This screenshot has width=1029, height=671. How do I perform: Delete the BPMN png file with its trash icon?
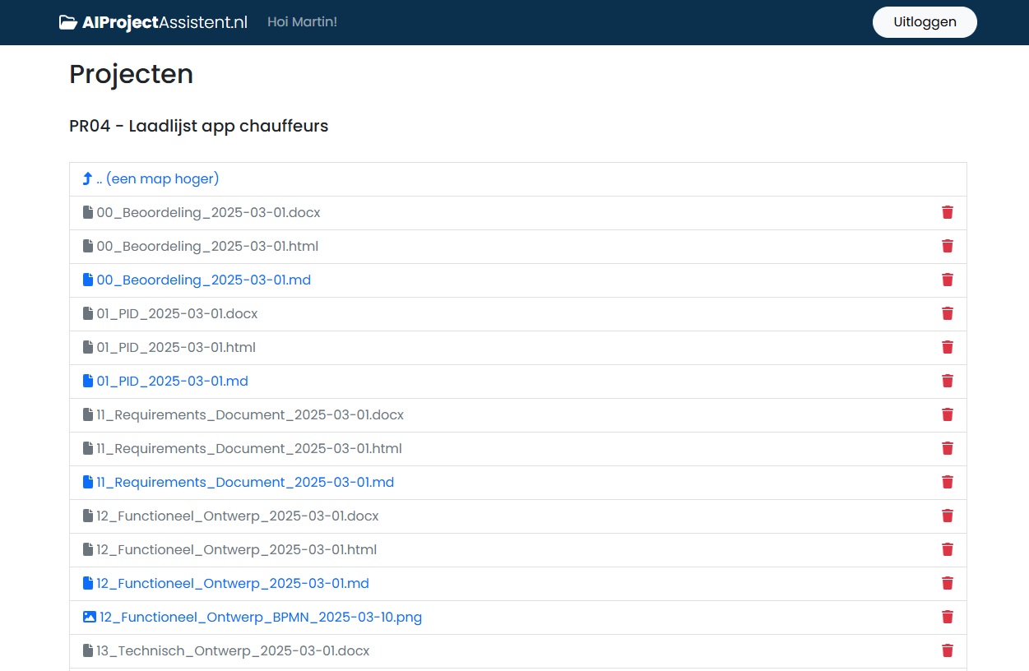(947, 617)
